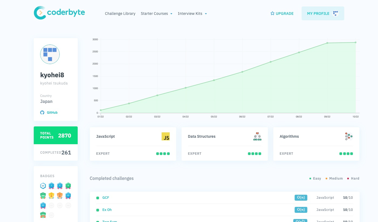
Task: Click the chart data point at 03/22
Action: coord(157,95)
